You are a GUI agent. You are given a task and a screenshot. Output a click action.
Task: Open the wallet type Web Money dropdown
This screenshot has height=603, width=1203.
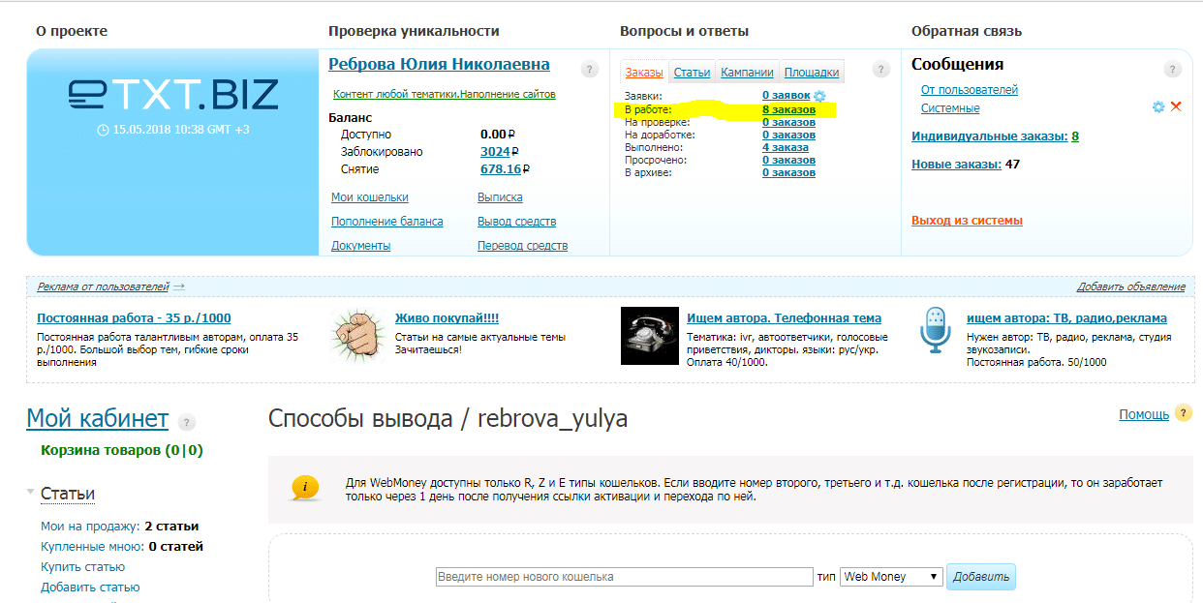click(x=891, y=576)
